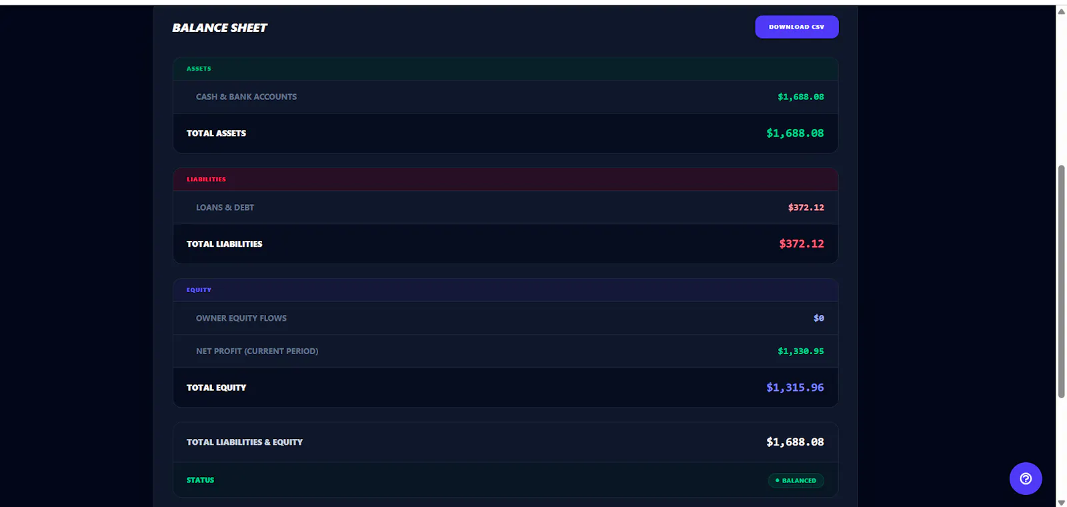Click the scrollbar down arrow

tap(1061, 502)
